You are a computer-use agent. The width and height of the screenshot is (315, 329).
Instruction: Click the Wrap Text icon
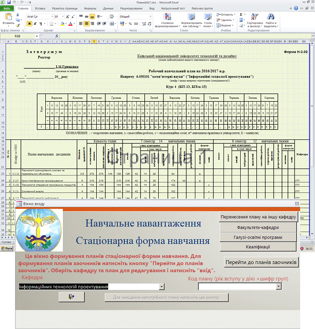point(112,16)
